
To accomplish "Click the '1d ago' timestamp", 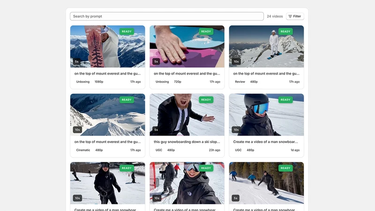I will pyautogui.click(x=295, y=150).
